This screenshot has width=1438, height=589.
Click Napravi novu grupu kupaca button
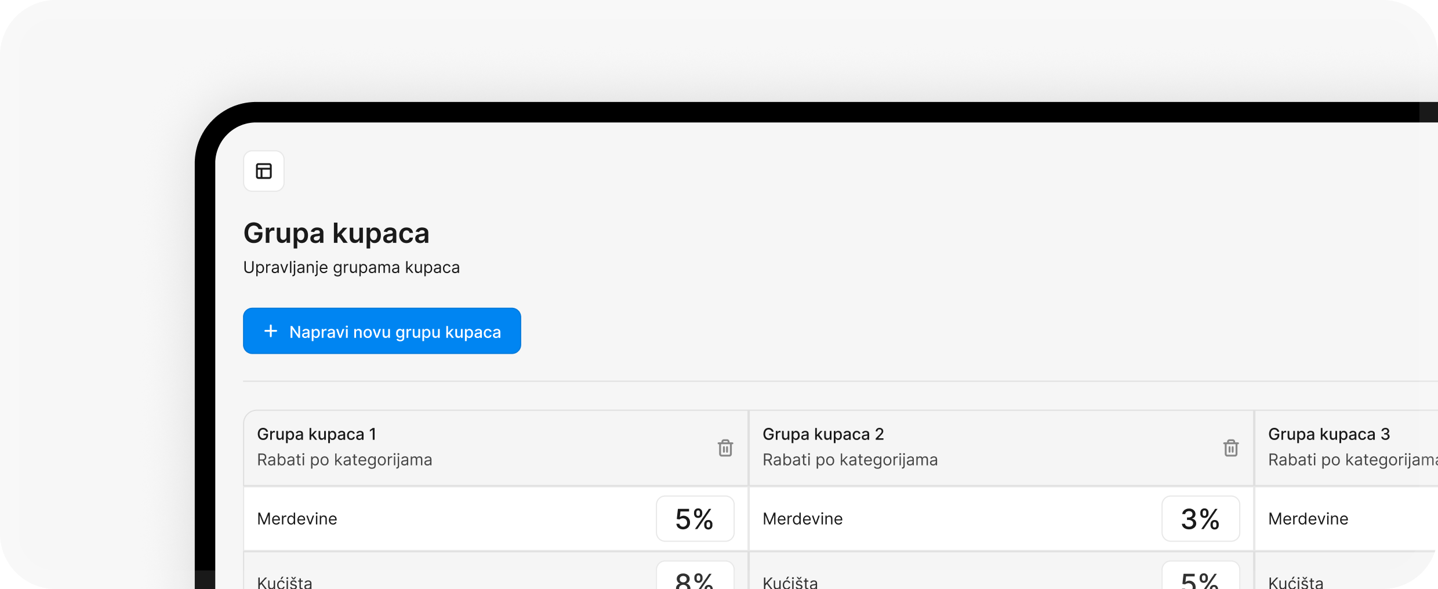[x=382, y=331]
